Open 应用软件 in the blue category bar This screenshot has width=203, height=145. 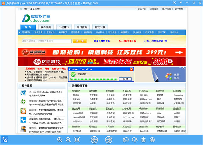[x=51, y=32]
